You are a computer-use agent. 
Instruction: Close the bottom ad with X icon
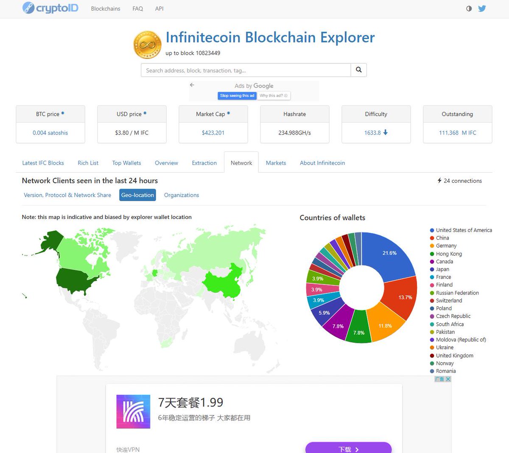point(448,379)
